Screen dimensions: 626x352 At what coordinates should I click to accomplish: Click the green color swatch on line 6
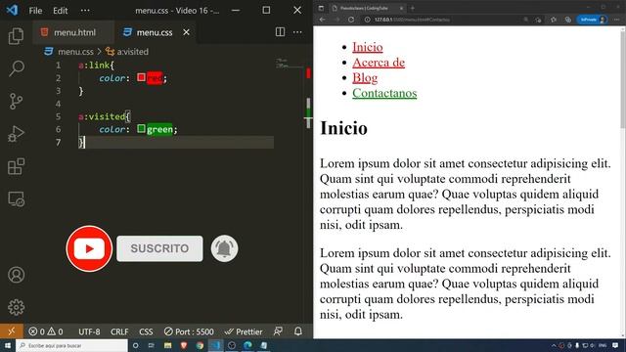click(141, 128)
